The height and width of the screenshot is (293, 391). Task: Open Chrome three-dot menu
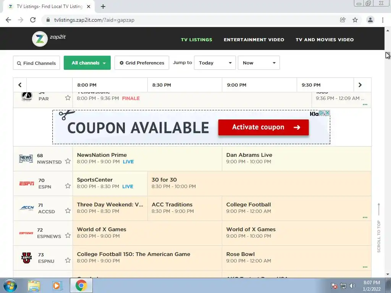(383, 20)
